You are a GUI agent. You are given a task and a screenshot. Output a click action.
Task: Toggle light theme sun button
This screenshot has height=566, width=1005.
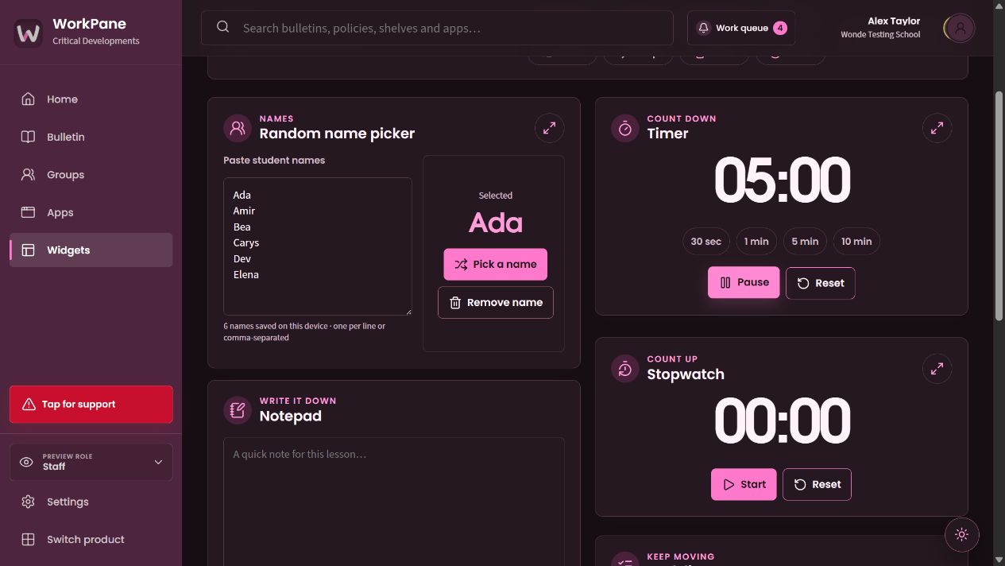point(961,535)
